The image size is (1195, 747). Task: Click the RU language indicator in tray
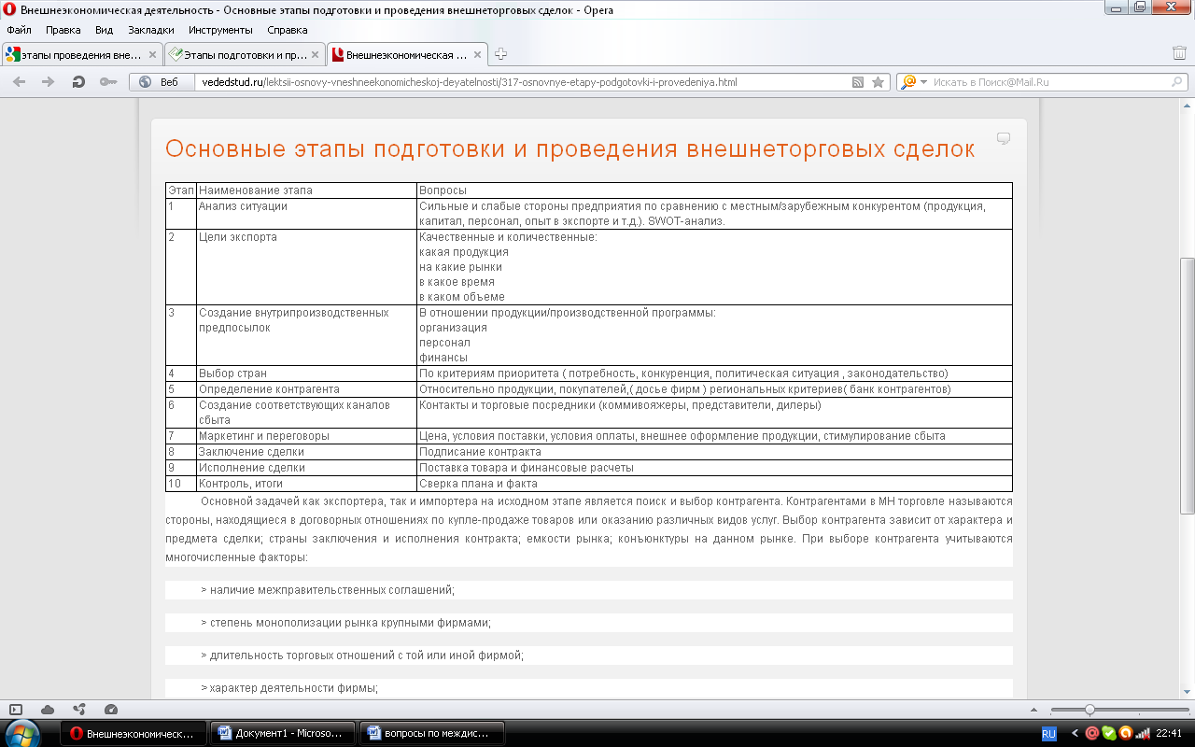pos(1048,734)
